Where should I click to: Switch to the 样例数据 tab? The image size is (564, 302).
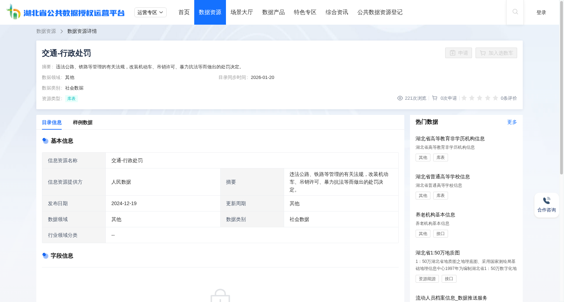pos(83,122)
